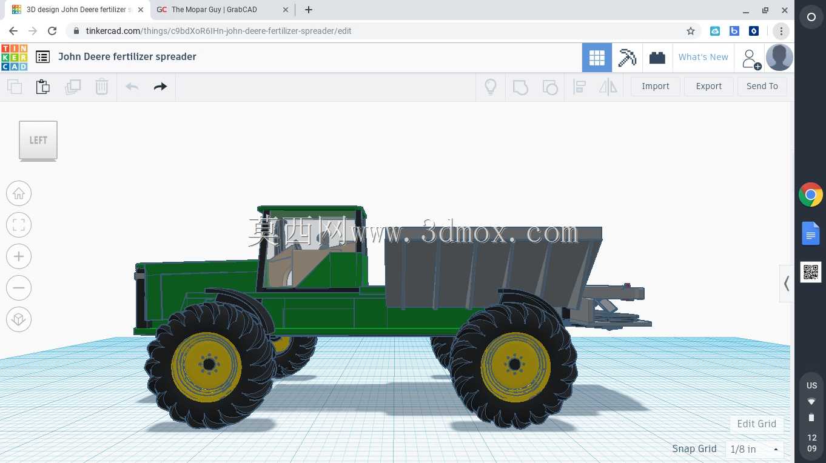826x463 pixels.
Task: Open the QR code app on shelf
Action: click(811, 272)
